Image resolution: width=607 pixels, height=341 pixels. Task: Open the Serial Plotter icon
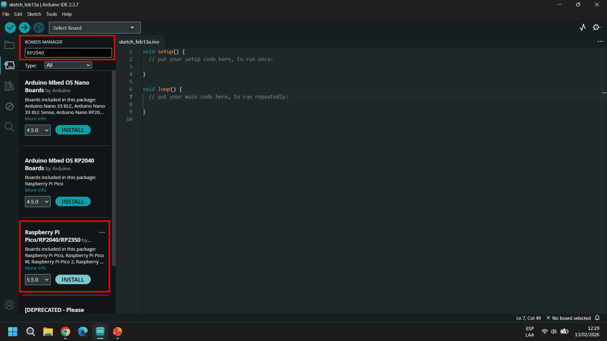[x=583, y=27]
